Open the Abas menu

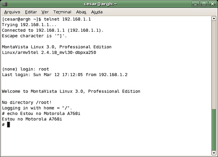pos(81,12)
